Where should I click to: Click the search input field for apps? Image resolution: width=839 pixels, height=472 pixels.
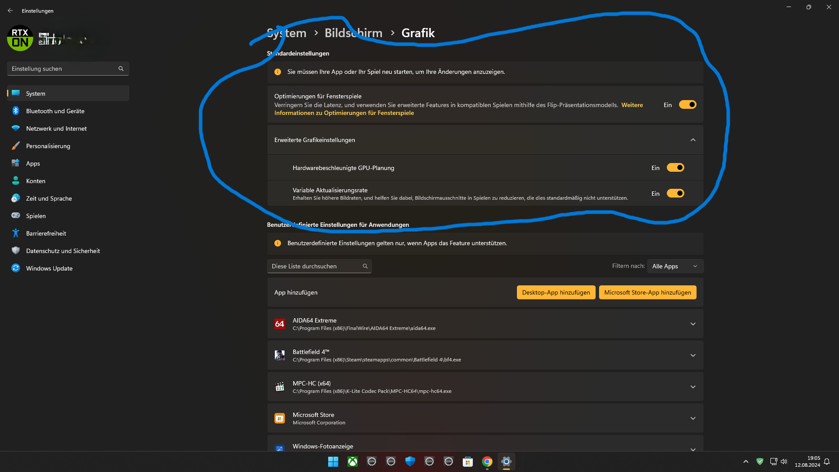pyautogui.click(x=319, y=266)
